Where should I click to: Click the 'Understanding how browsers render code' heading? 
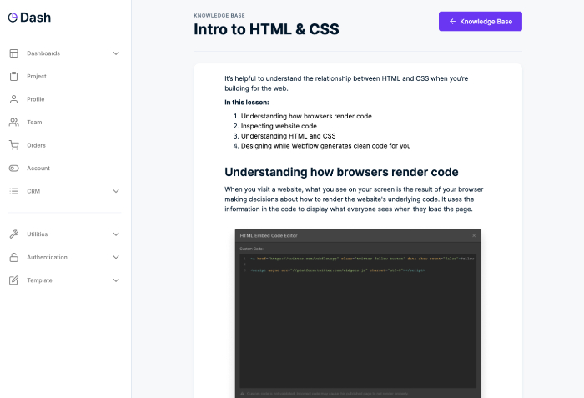(341, 172)
